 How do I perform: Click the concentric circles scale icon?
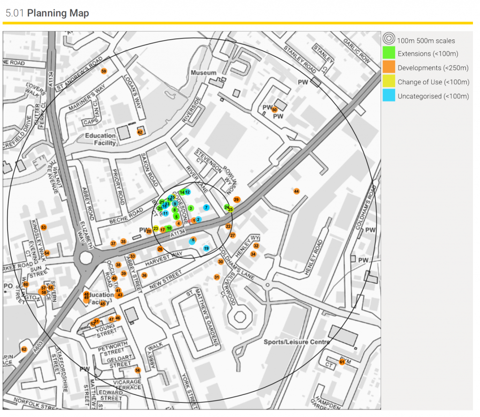(389, 40)
